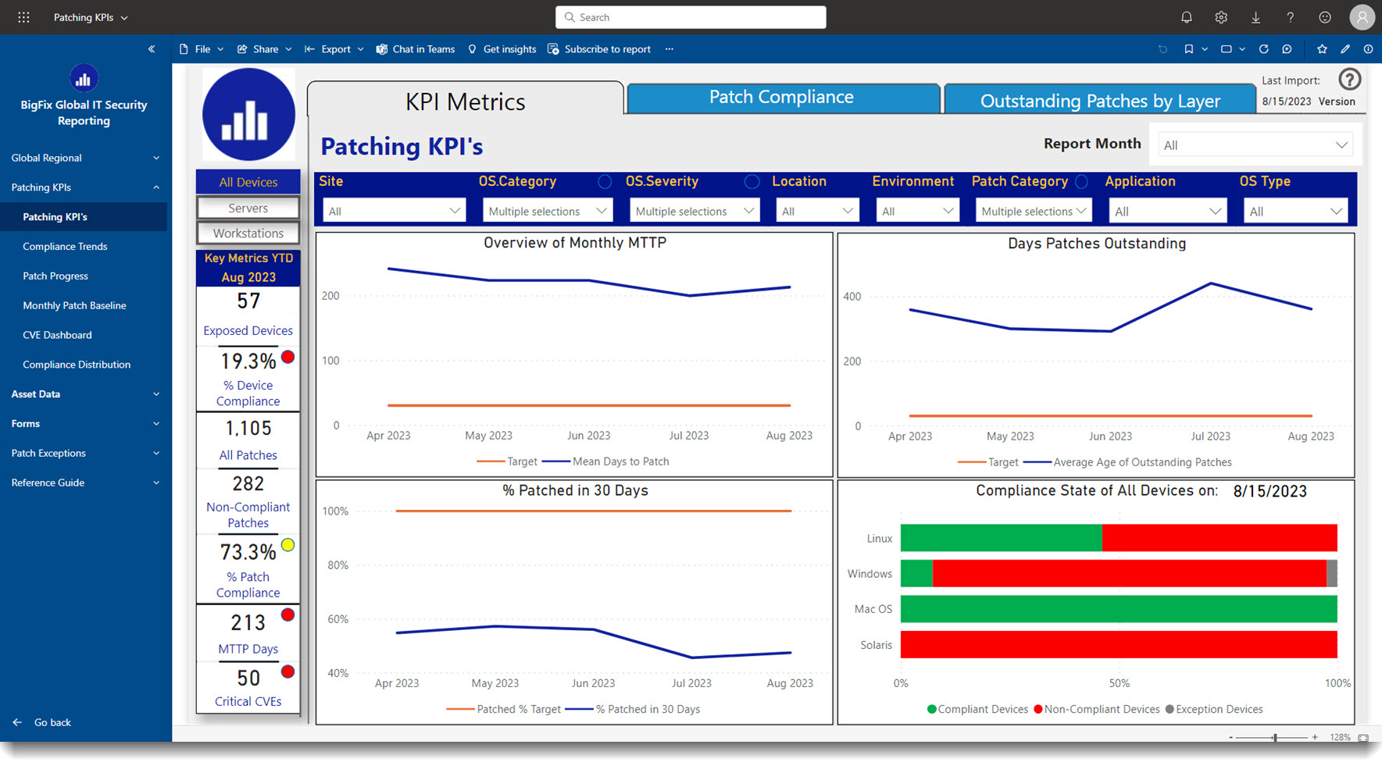The image size is (1382, 773).
Task: Click the Go back link
Action: (x=52, y=722)
